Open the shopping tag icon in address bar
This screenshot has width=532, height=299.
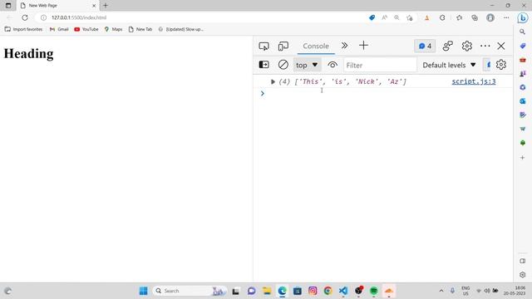tap(372, 17)
